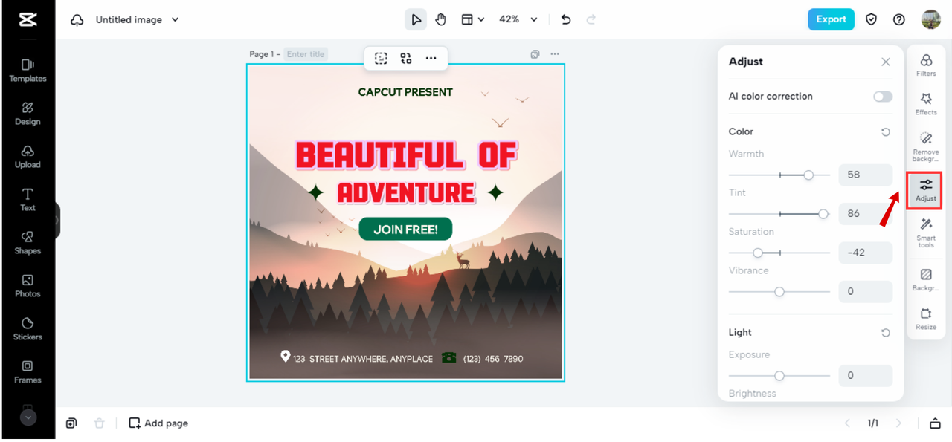Click the Warmth value field 58
This screenshot has width=952, height=442.
866,175
